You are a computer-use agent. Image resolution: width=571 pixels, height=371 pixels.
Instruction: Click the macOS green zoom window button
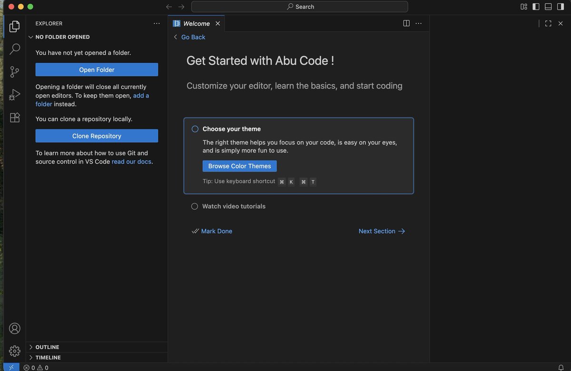30,7
